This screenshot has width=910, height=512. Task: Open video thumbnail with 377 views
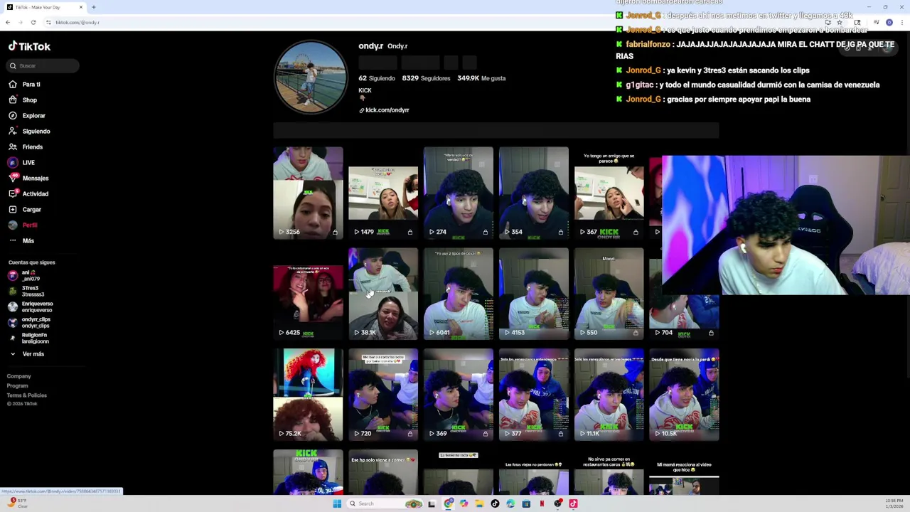[534, 395]
